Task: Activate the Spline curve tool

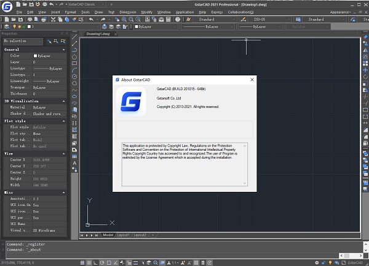Action: coord(75,90)
